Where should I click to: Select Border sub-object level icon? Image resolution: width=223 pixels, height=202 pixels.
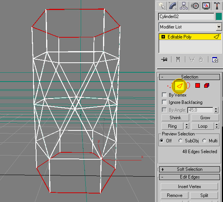click(x=188, y=85)
